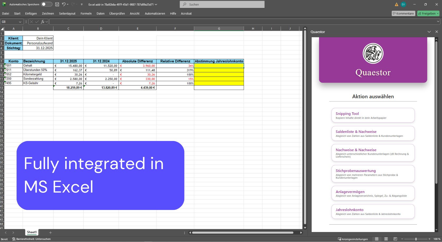Choose Saldenliste & Nachweise action

(x=373, y=133)
